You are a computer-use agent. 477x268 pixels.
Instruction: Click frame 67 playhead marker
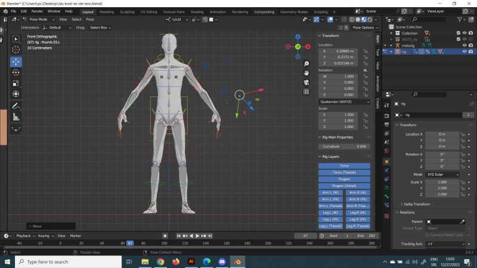point(130,243)
